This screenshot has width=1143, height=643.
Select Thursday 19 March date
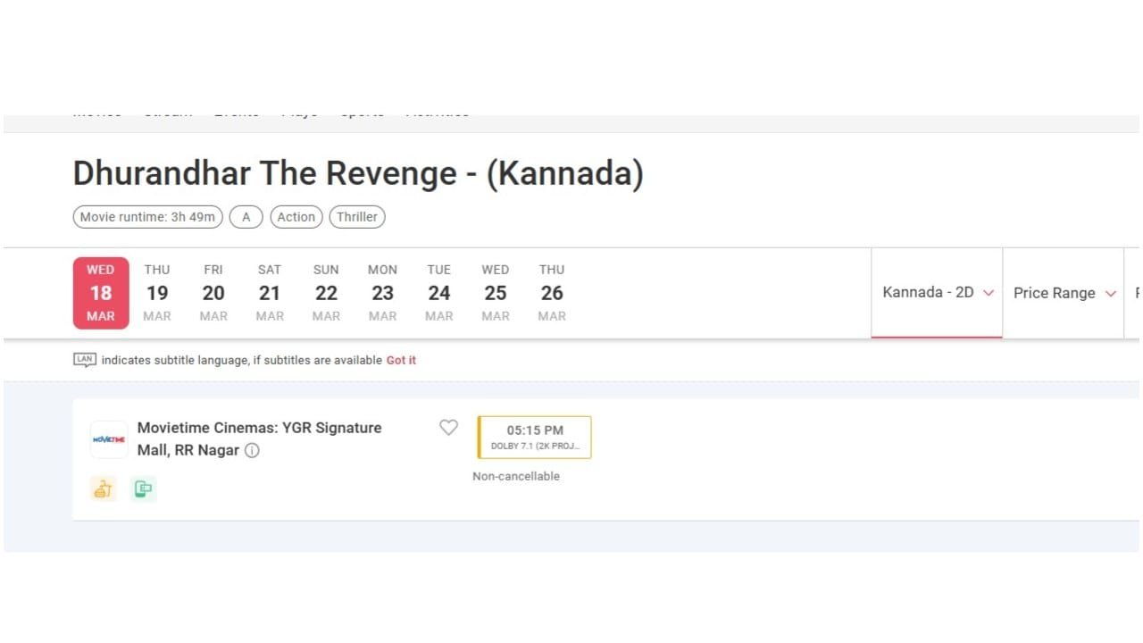[157, 293]
